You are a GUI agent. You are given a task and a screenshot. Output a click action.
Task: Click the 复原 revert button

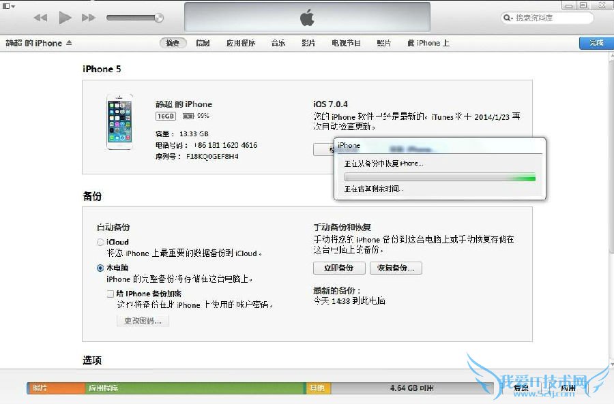[x=521, y=388]
